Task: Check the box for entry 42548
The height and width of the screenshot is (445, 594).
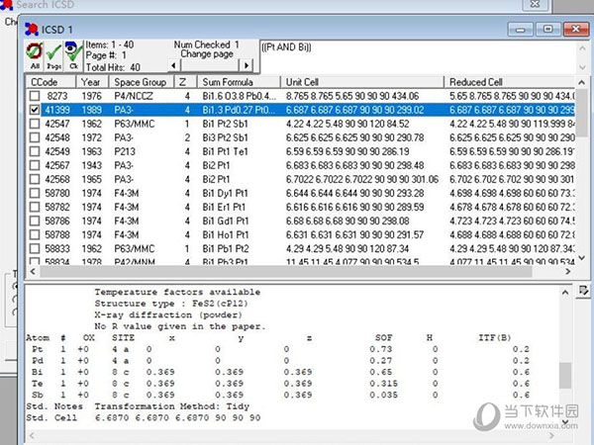Action: pyautogui.click(x=35, y=137)
